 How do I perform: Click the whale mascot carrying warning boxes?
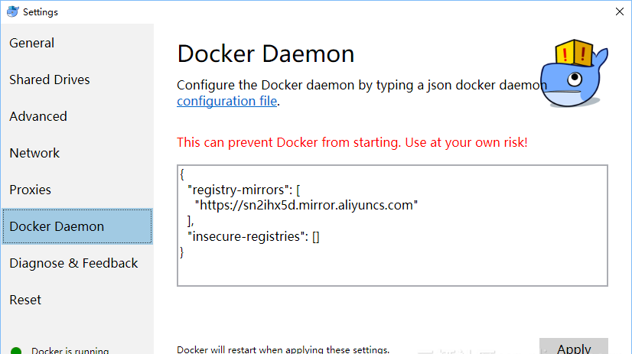pyautogui.click(x=577, y=75)
